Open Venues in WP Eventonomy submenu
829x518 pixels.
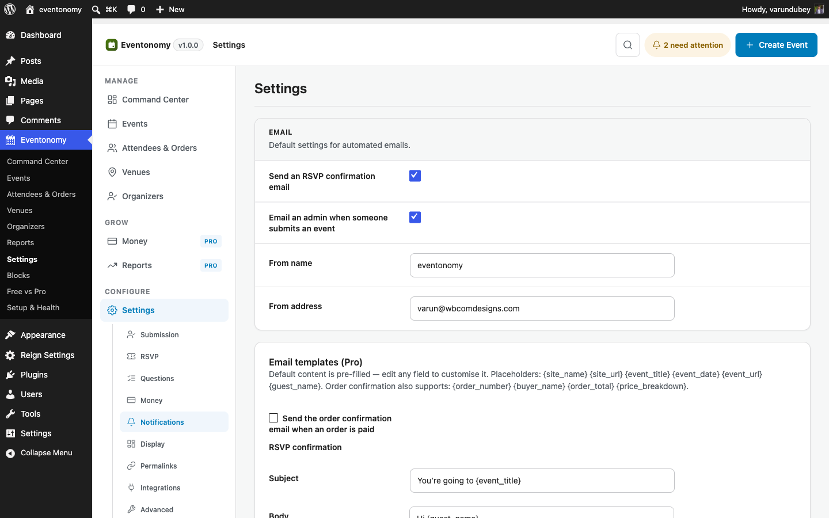click(20, 210)
